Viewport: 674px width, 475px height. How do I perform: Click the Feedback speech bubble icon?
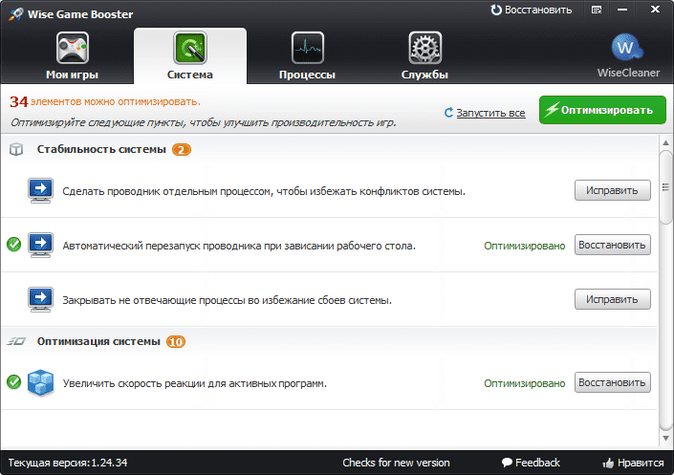[x=508, y=463]
